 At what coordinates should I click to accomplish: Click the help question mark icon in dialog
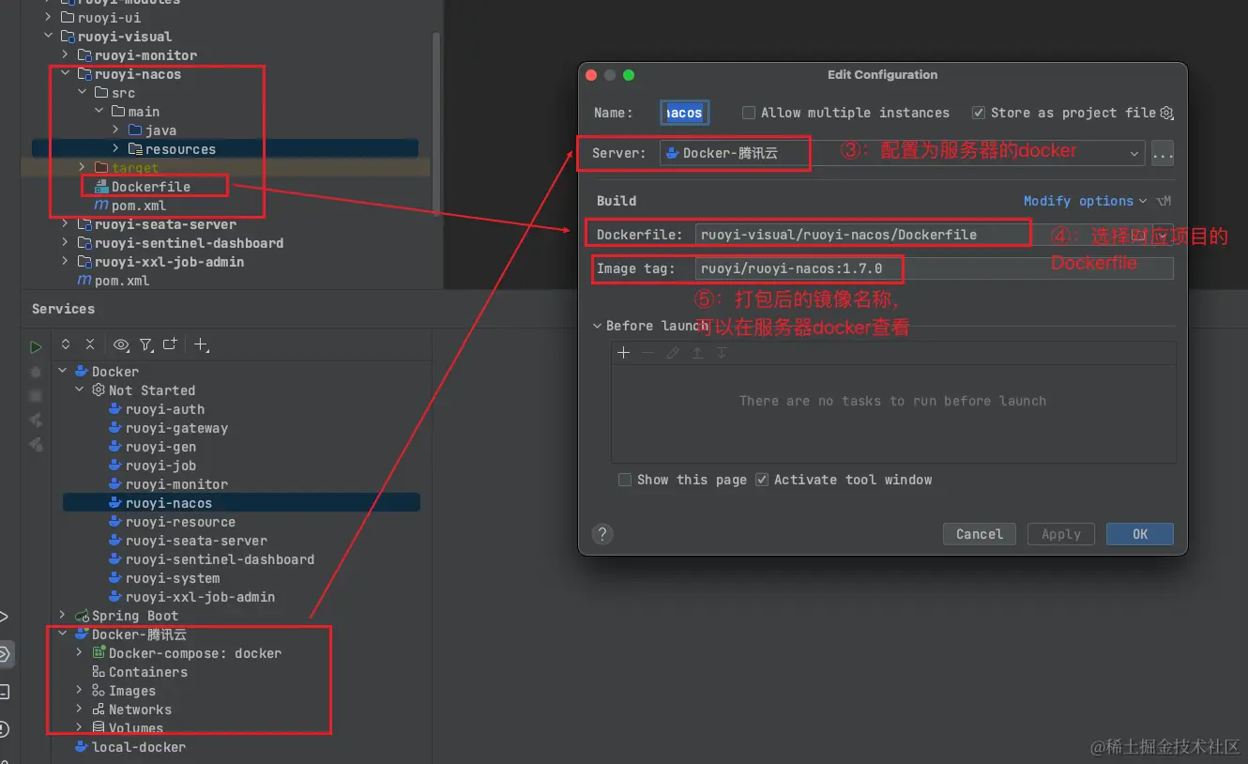pyautogui.click(x=602, y=534)
